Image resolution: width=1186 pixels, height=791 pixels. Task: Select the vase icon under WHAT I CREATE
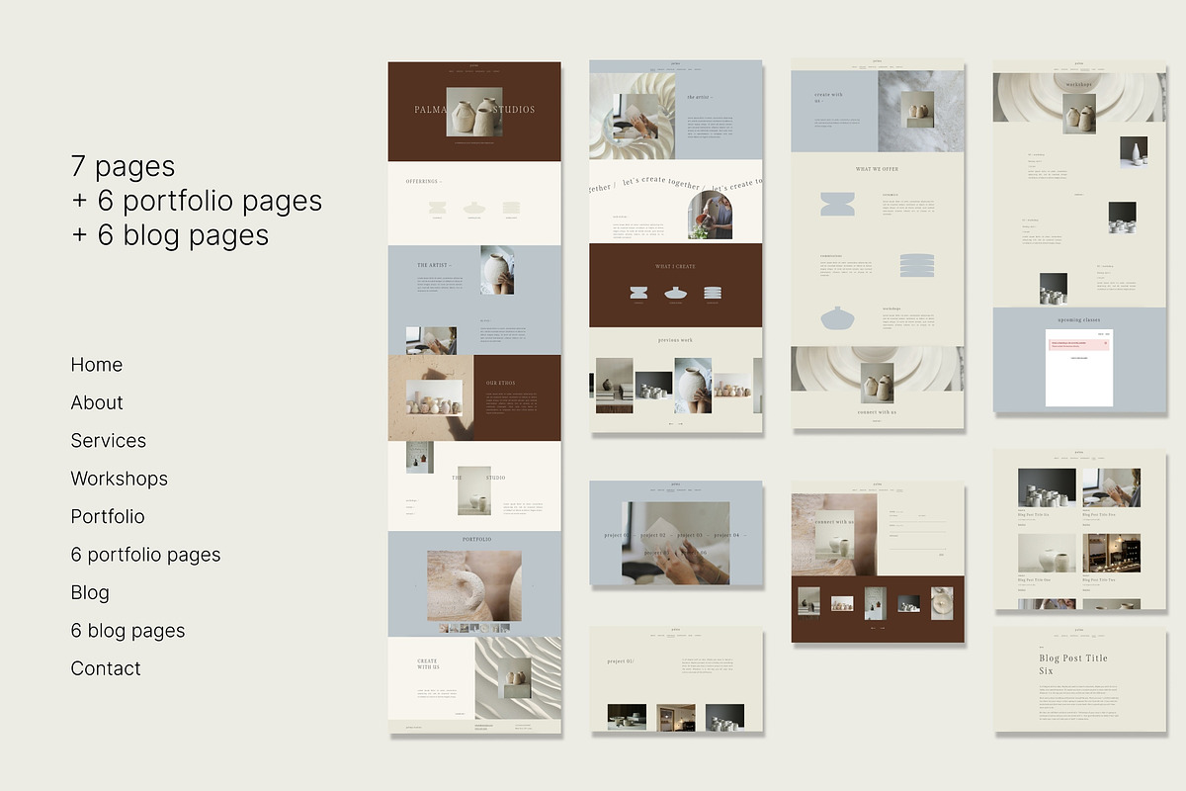(676, 293)
